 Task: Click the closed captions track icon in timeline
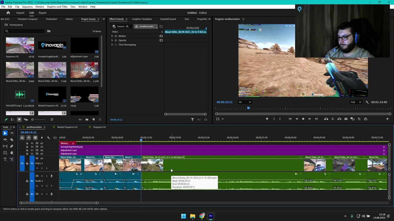click(x=55, y=138)
